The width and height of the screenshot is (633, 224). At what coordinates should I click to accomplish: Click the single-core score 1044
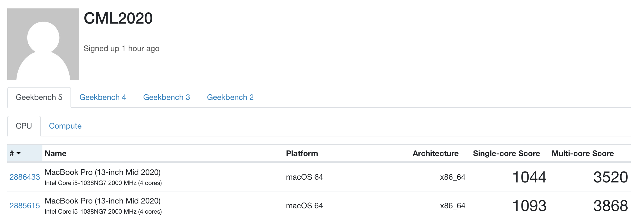click(529, 177)
